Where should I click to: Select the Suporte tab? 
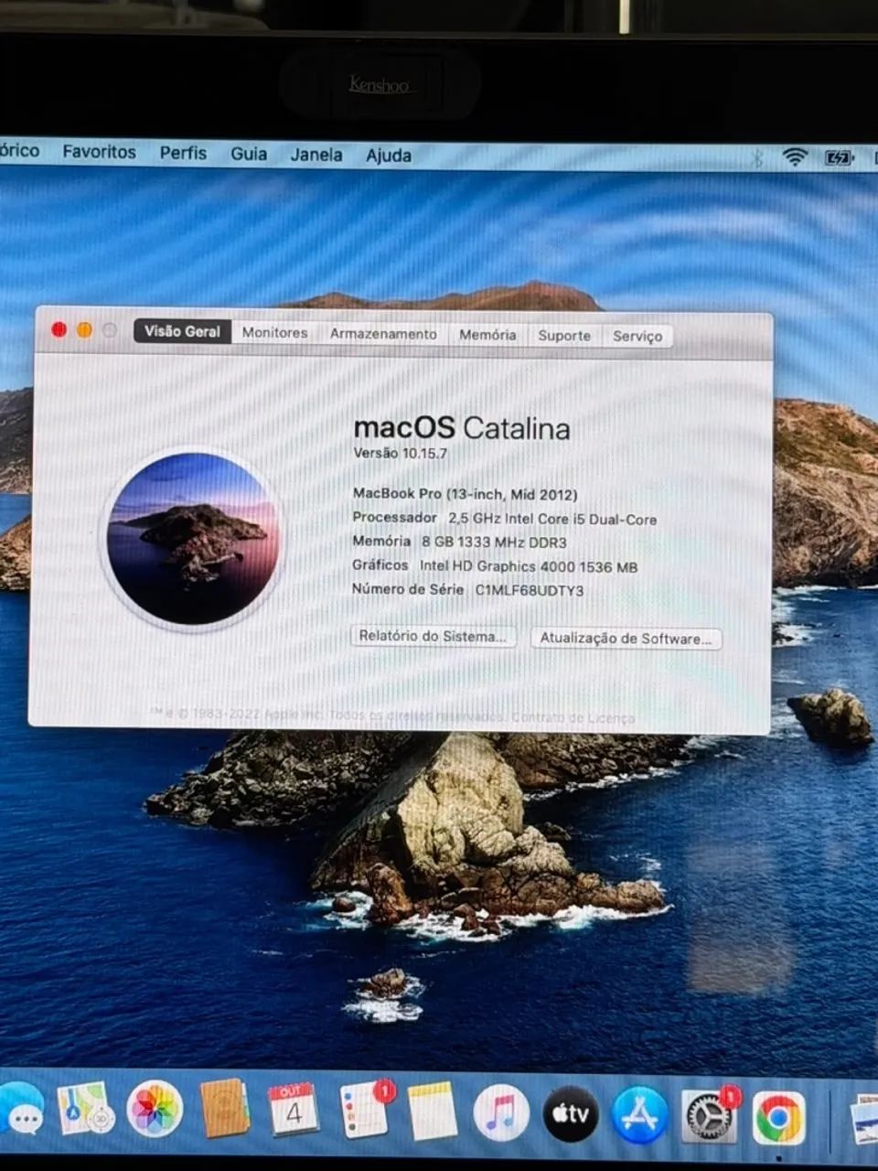tap(564, 336)
